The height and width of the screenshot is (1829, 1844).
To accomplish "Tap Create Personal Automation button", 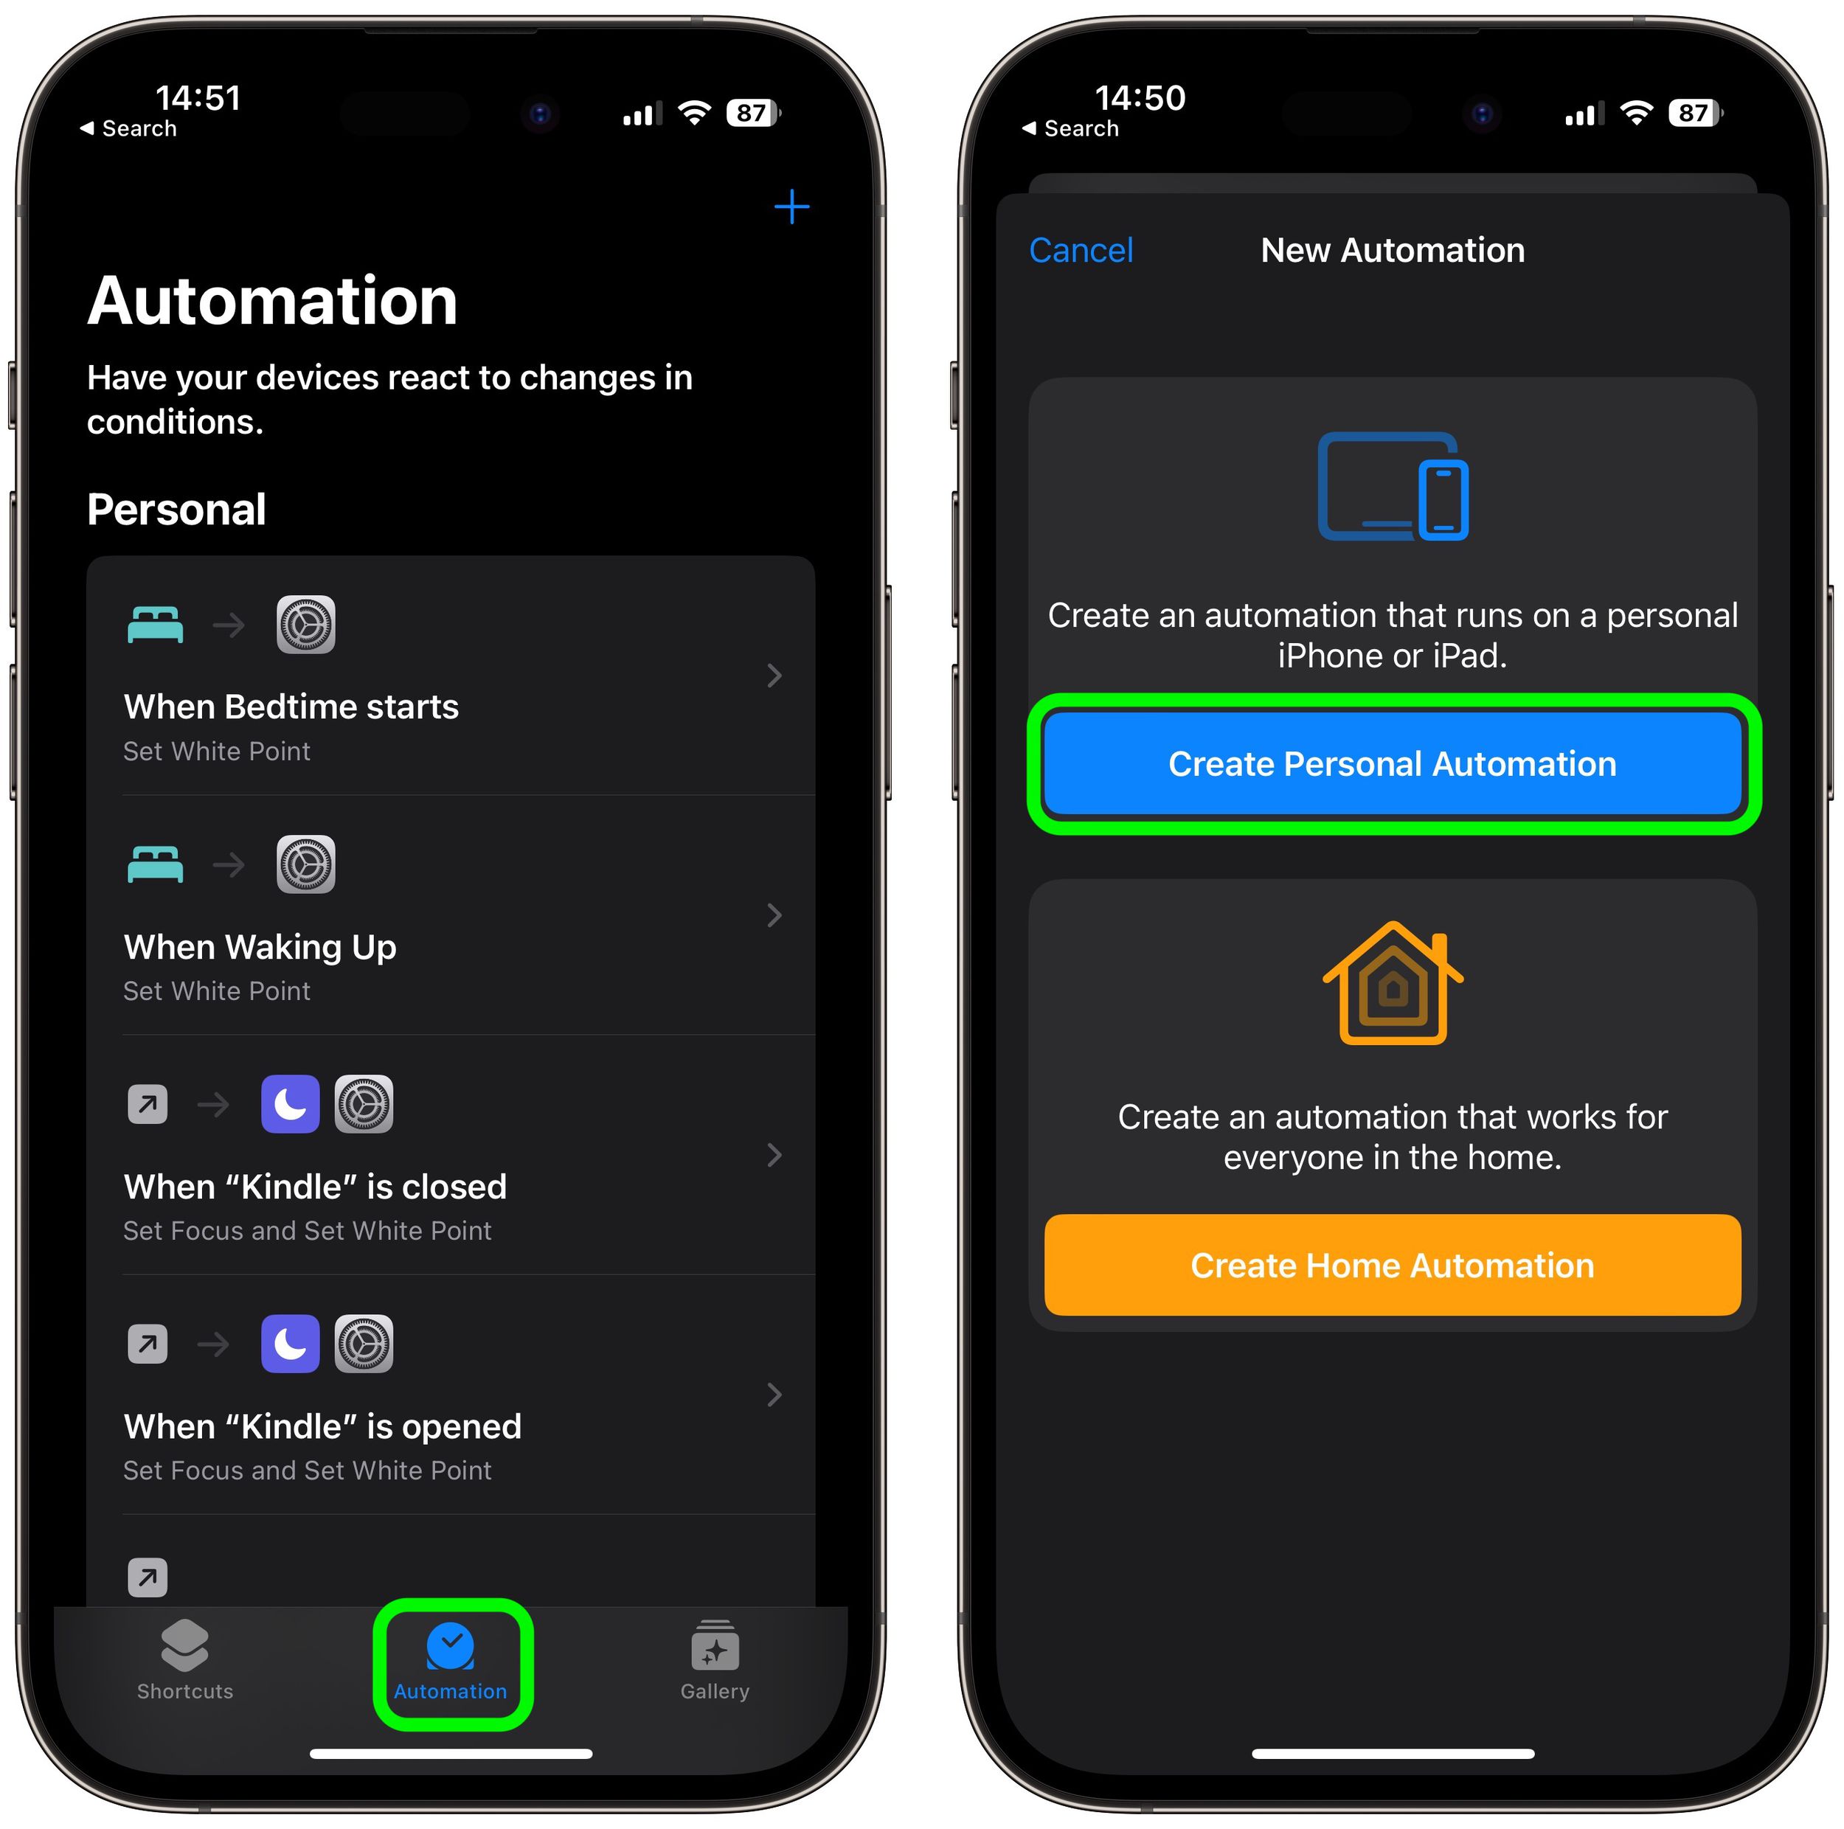I will tap(1390, 764).
